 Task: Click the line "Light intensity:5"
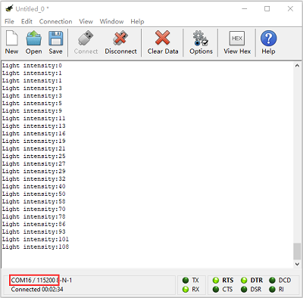point(32,104)
